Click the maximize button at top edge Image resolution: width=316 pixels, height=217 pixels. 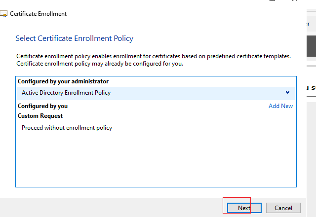click(272, 0)
